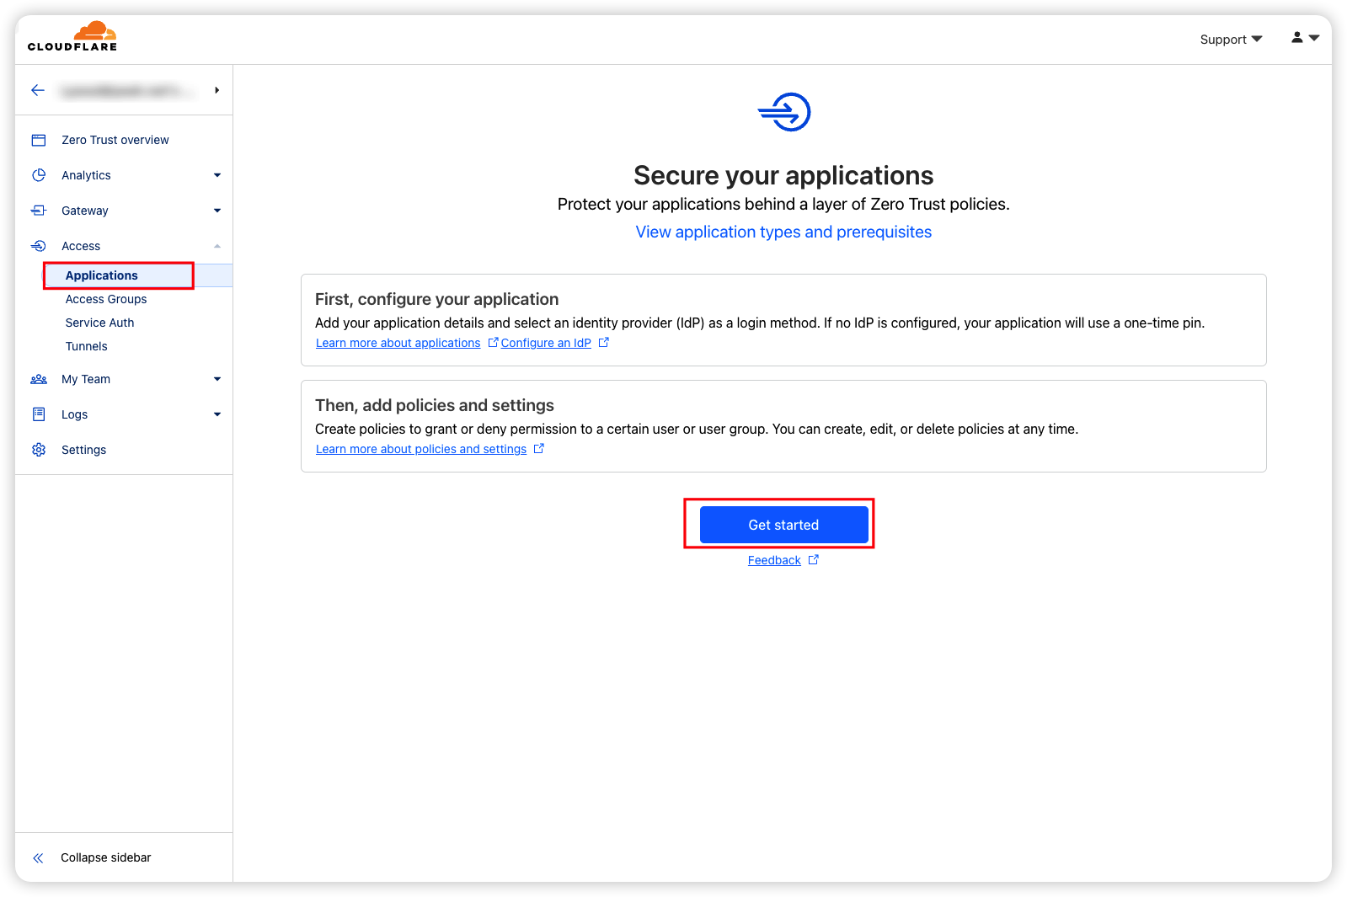Expand the account selector arrow

216,90
